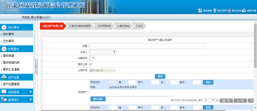Click the clock icon beside 安置需求 header
The height and width of the screenshot is (111, 257).
tap(4, 49)
